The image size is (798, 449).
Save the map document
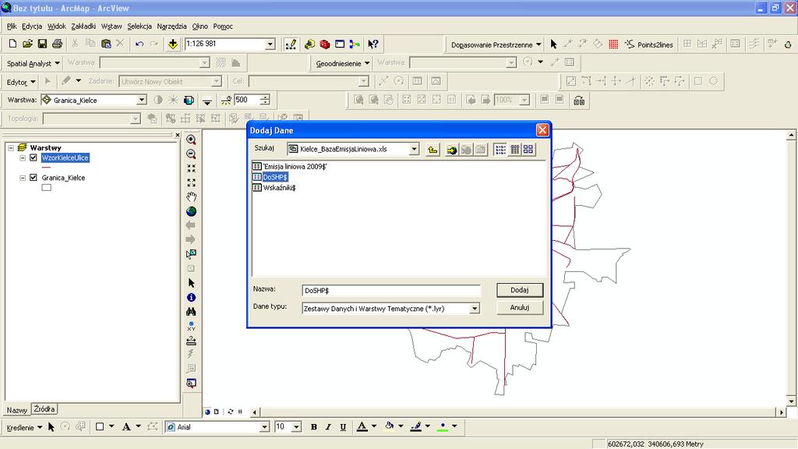[x=42, y=44]
